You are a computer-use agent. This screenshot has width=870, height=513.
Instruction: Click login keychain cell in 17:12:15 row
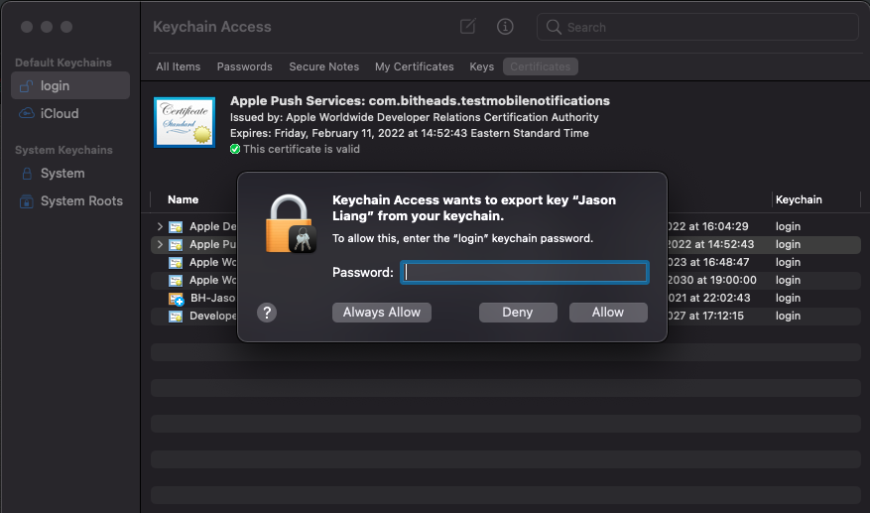788,316
